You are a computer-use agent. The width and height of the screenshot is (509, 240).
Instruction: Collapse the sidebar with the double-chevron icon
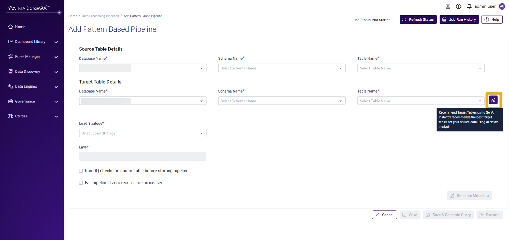(x=59, y=12)
